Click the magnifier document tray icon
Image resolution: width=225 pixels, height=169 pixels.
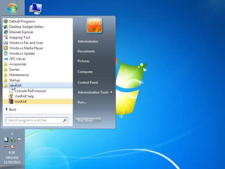tap(6, 139)
